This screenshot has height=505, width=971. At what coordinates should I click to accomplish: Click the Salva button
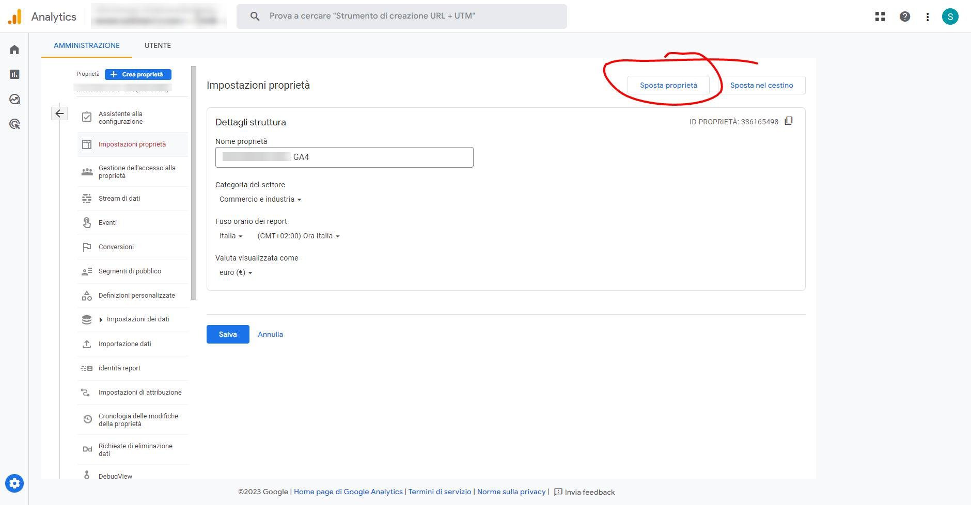[x=228, y=334]
